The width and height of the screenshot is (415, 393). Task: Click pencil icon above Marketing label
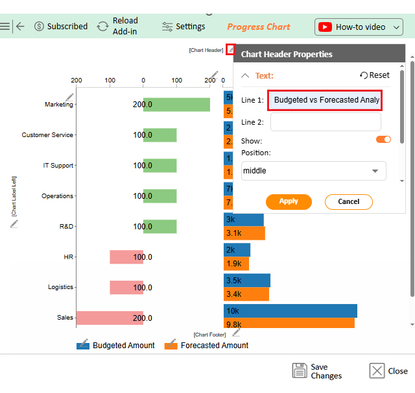click(69, 97)
